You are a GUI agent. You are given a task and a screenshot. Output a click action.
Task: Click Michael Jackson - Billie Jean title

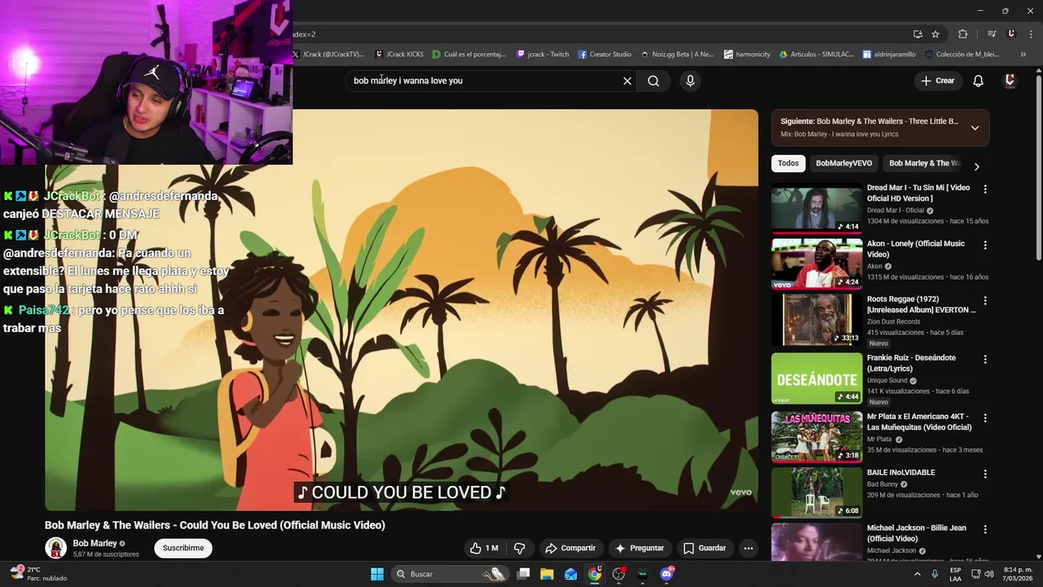[x=916, y=533]
